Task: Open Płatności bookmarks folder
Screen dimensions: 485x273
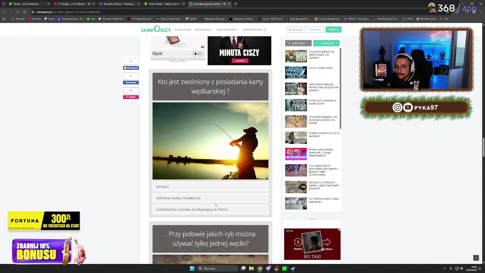Action: coord(18,19)
